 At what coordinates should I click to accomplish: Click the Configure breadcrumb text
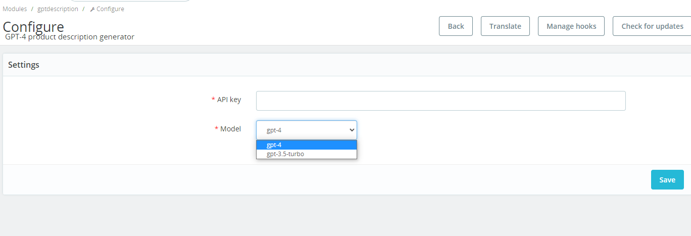pos(110,9)
